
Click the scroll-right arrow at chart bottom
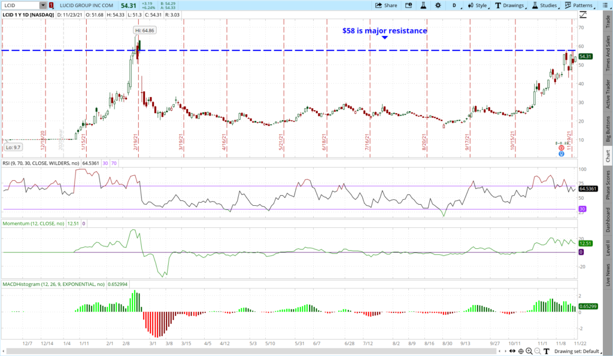pos(505,351)
